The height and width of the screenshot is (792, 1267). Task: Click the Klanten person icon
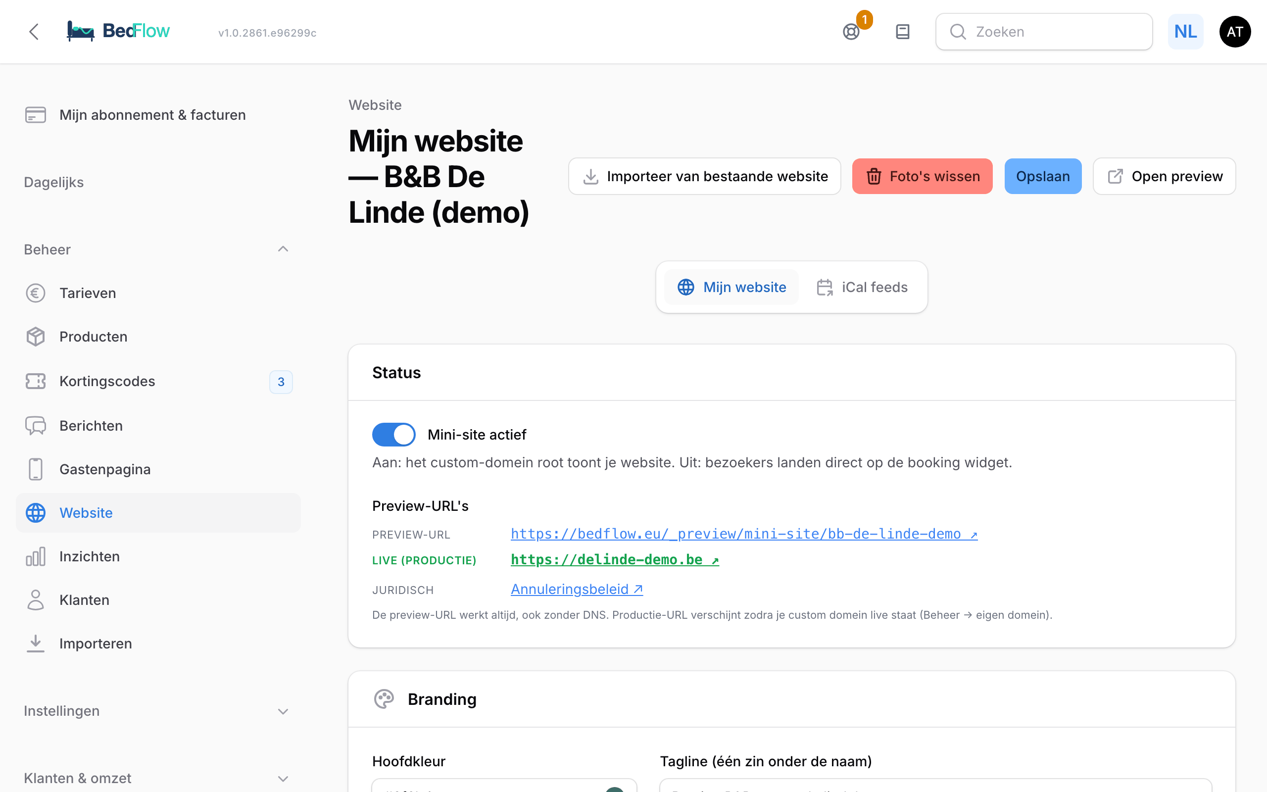coord(36,600)
